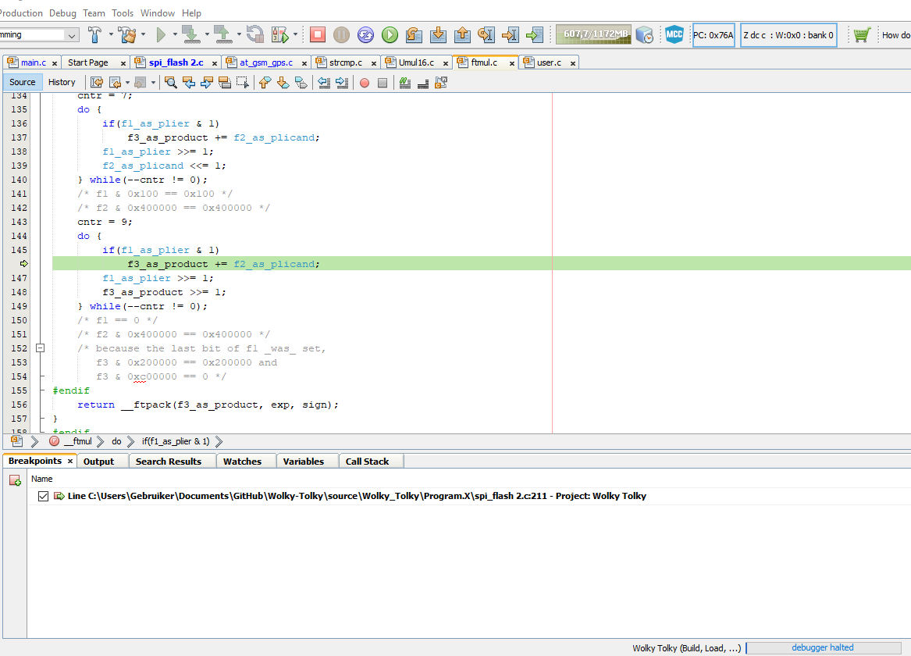Click the Start Macro Recording red dot

click(365, 83)
